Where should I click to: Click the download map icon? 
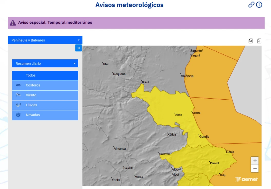coord(259,41)
